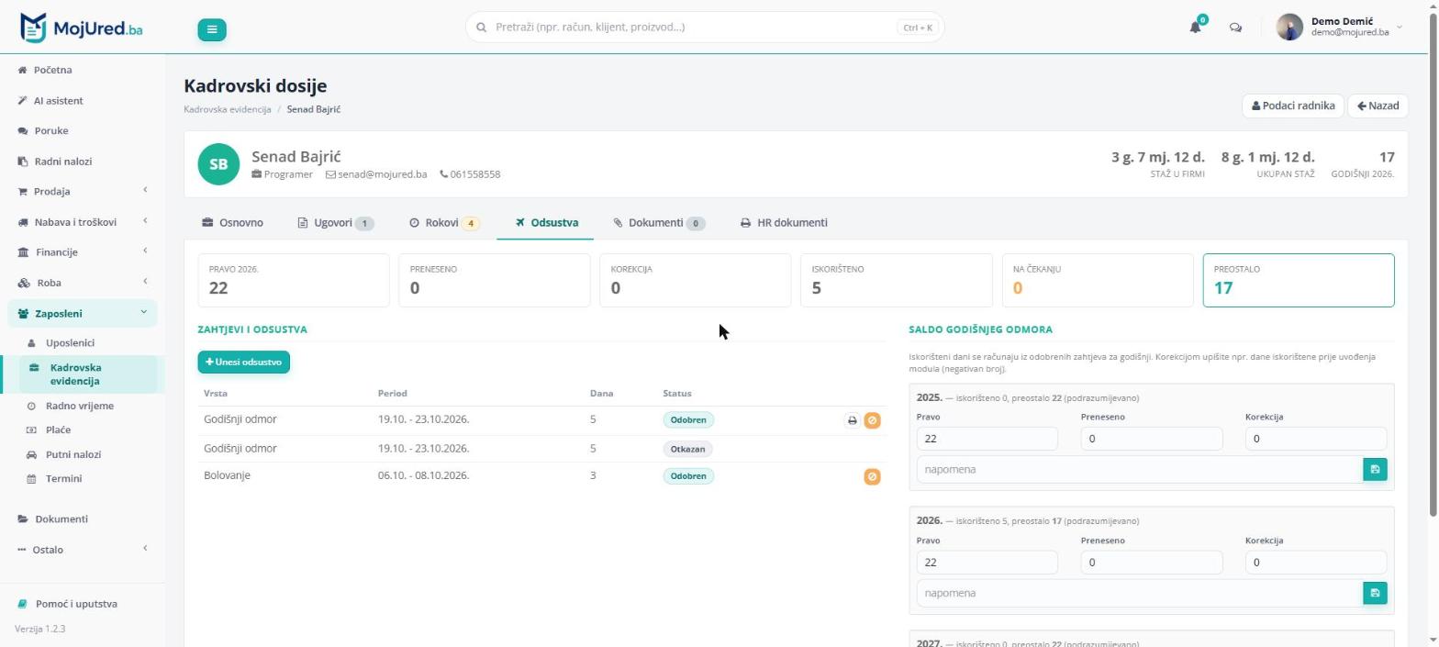Open Podaci radnika button

click(x=1292, y=106)
